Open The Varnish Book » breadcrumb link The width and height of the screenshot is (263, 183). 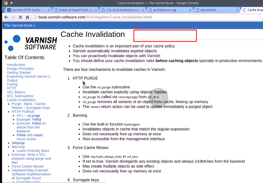pyautogui.click(x=20, y=25)
